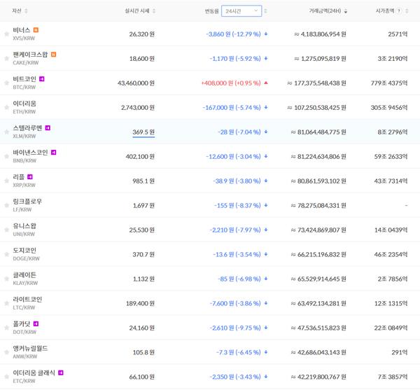The image size is (420, 390).
Task: Favorite the 비너스 XVS row star
Action: 7,34
